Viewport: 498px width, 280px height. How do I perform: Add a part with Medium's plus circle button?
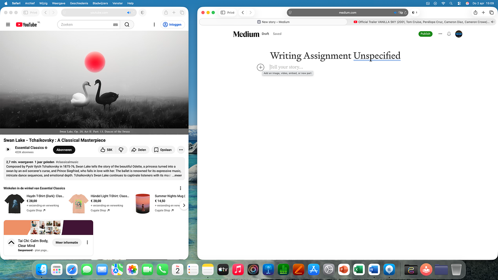tap(260, 67)
